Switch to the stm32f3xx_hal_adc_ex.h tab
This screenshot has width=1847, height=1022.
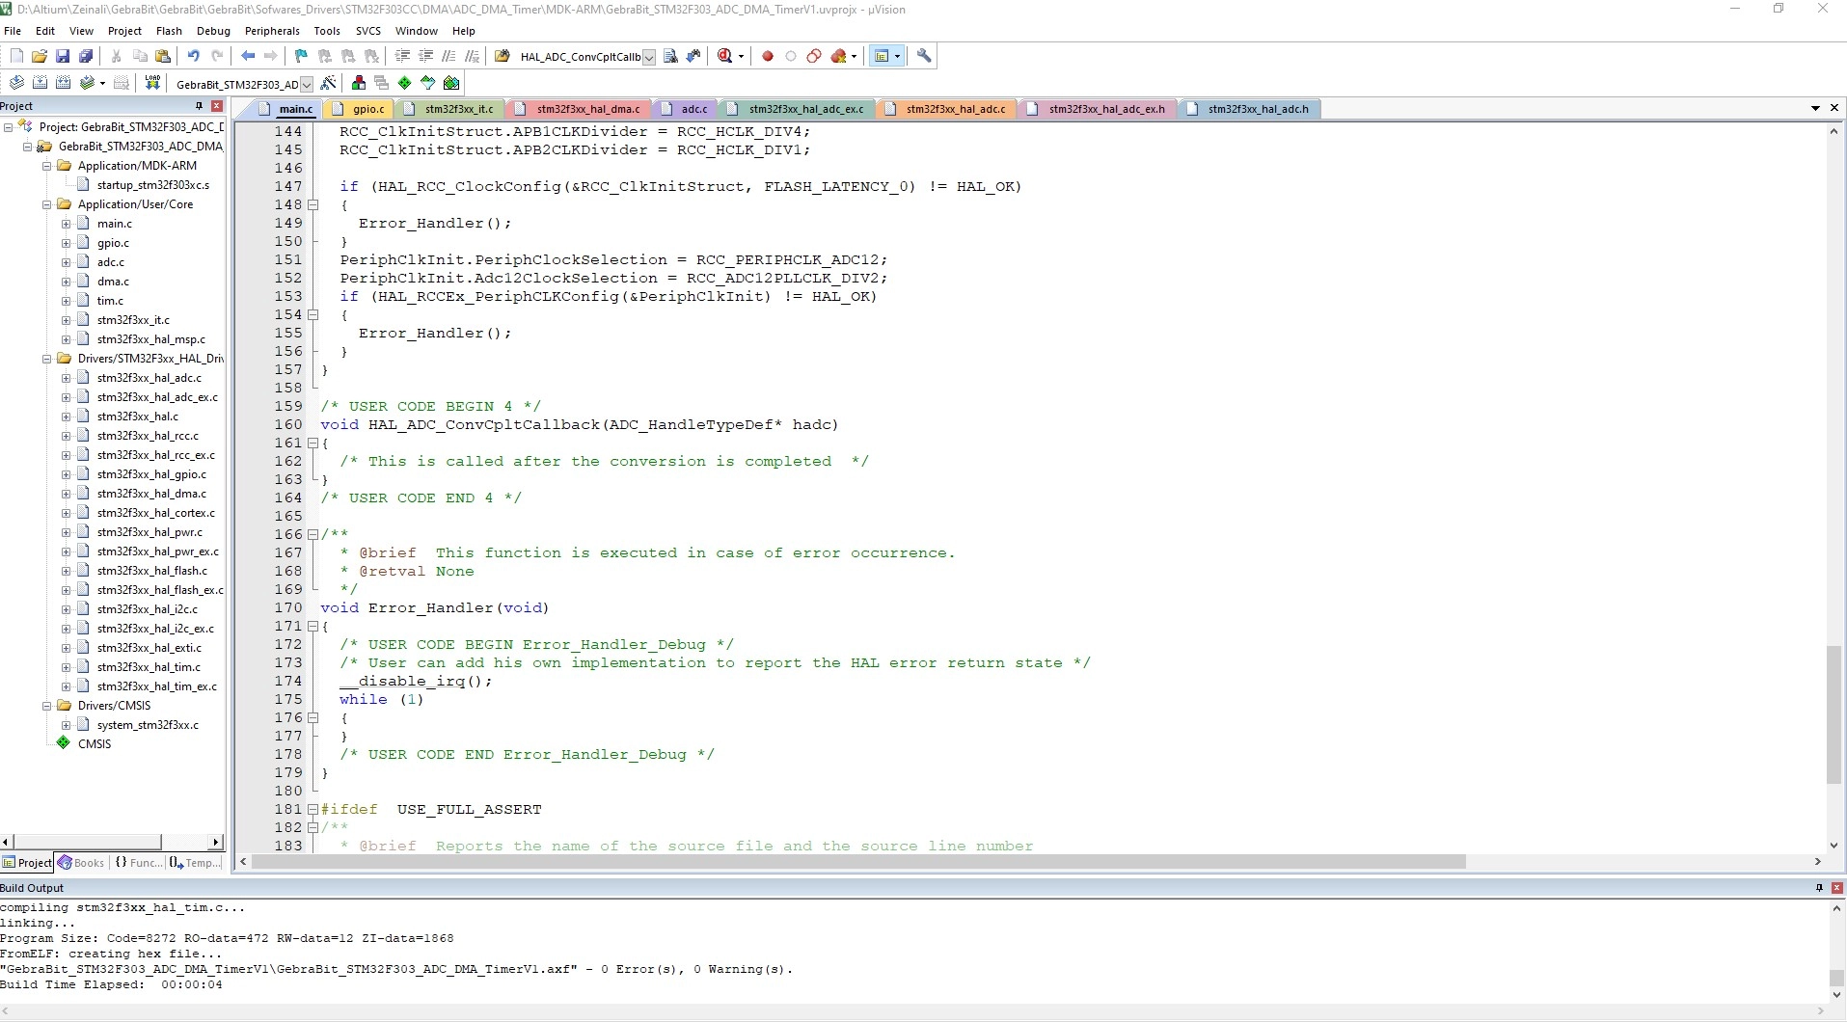pyautogui.click(x=1099, y=109)
